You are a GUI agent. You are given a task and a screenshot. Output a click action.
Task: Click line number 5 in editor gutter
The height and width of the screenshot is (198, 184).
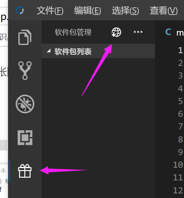tap(181, 101)
